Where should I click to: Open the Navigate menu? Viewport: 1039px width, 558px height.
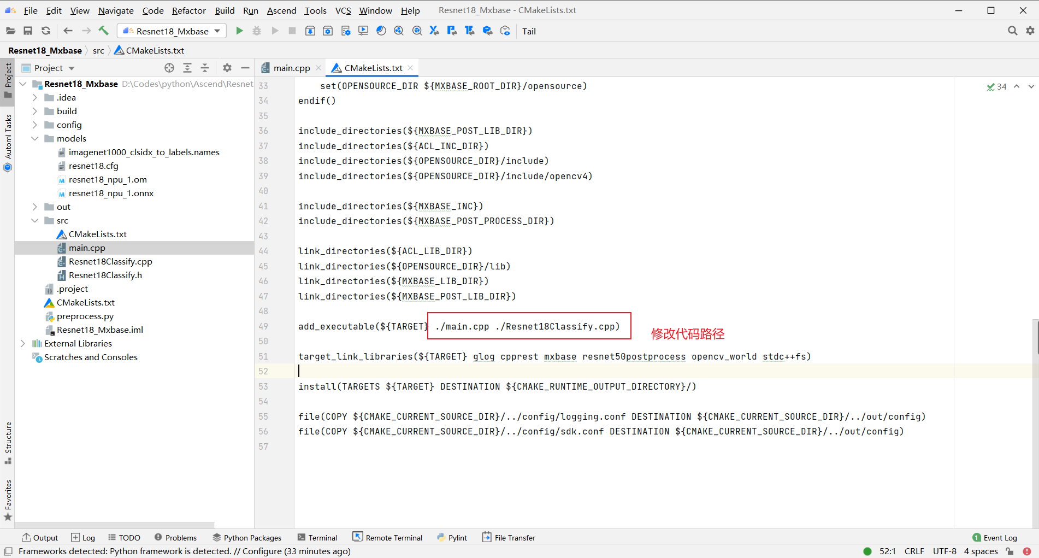point(116,10)
